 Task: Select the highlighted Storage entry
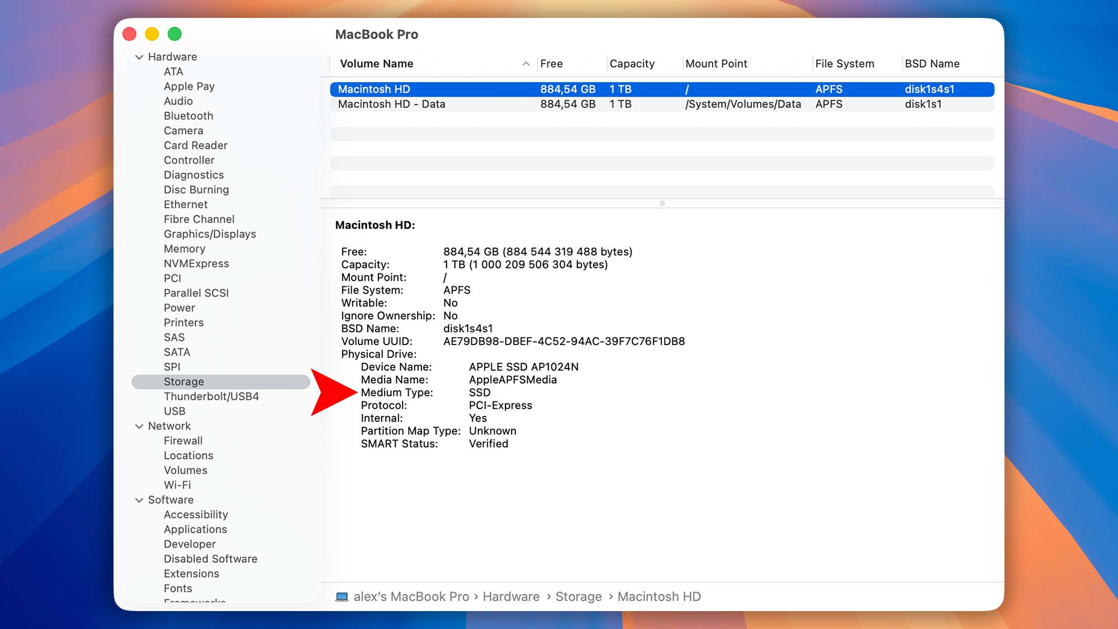tap(221, 382)
